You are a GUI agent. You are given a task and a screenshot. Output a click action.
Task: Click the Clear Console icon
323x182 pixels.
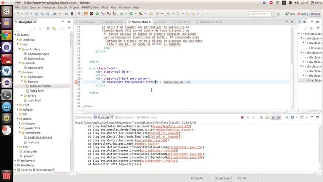(x=261, y=117)
